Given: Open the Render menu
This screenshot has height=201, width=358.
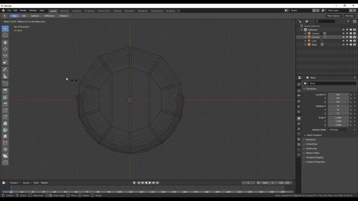Looking at the screenshot, I should (x=23, y=11).
